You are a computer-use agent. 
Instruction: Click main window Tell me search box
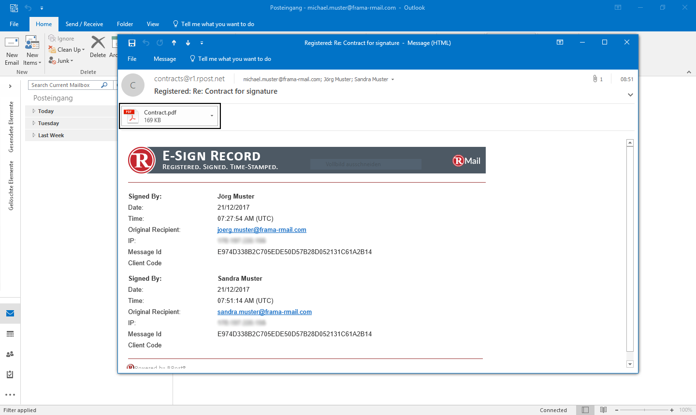(214, 24)
